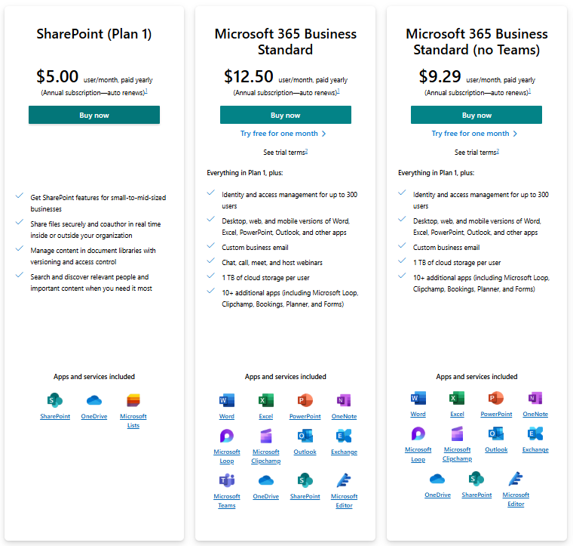Click the Microsoft Loop icon in no Teams plan

pos(418,433)
